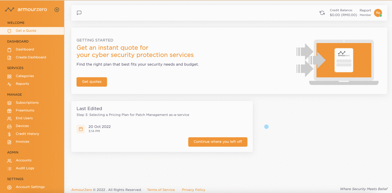Click the End Users people icon
Image resolution: width=392 pixels, height=193 pixels.
(x=9, y=119)
